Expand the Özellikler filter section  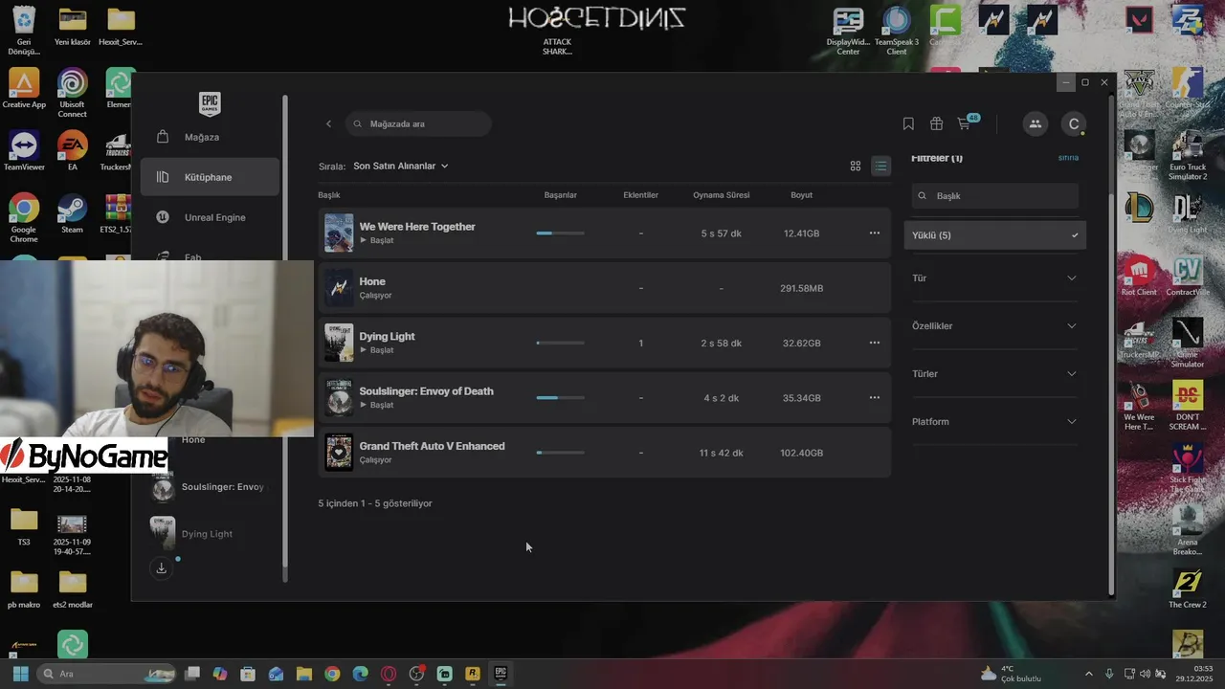994,325
